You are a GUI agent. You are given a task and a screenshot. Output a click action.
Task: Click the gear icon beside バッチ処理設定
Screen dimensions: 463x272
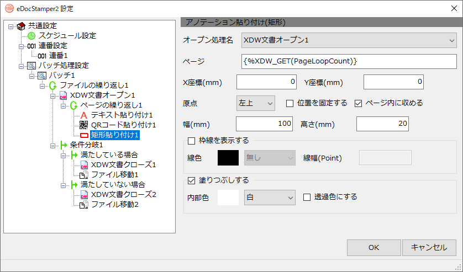tap(31, 66)
